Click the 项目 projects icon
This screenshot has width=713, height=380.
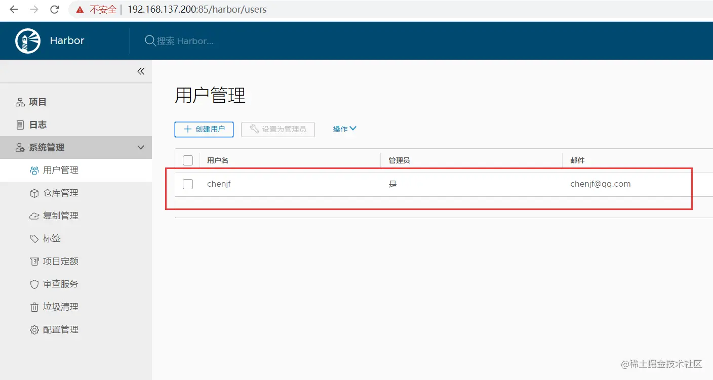[x=20, y=102]
